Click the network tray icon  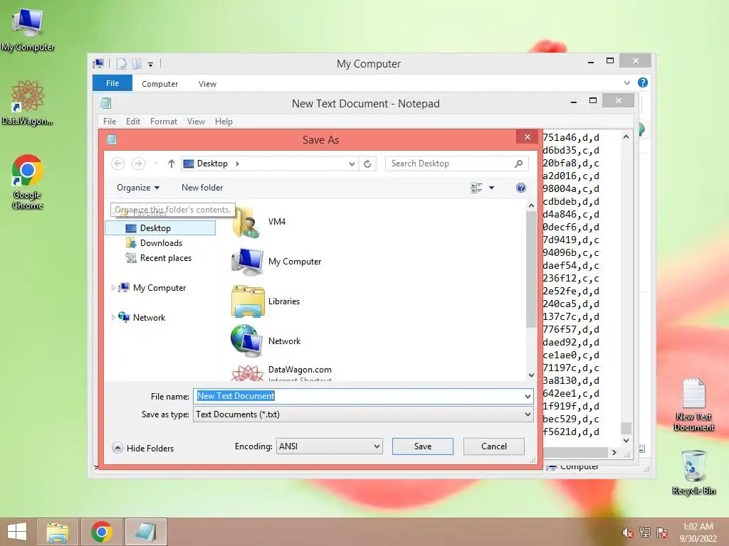coord(645,532)
